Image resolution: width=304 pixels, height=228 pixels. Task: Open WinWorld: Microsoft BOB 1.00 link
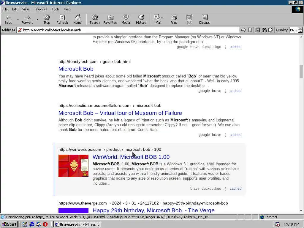(x=131, y=157)
